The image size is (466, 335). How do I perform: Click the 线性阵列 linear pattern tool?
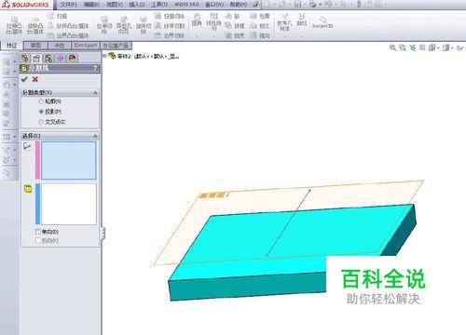click(213, 21)
